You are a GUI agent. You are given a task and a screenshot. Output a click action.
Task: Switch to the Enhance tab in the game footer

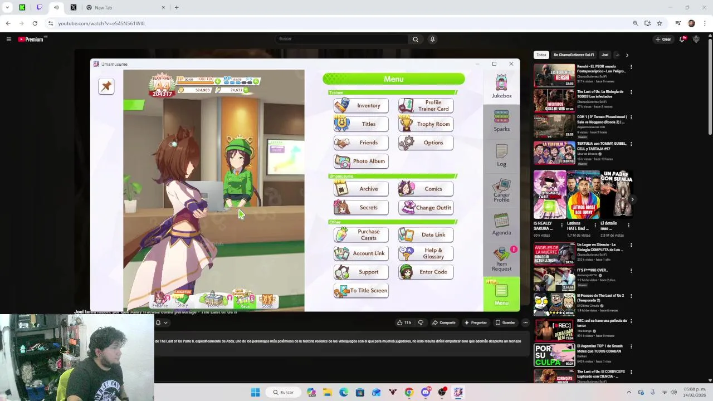coord(160,300)
